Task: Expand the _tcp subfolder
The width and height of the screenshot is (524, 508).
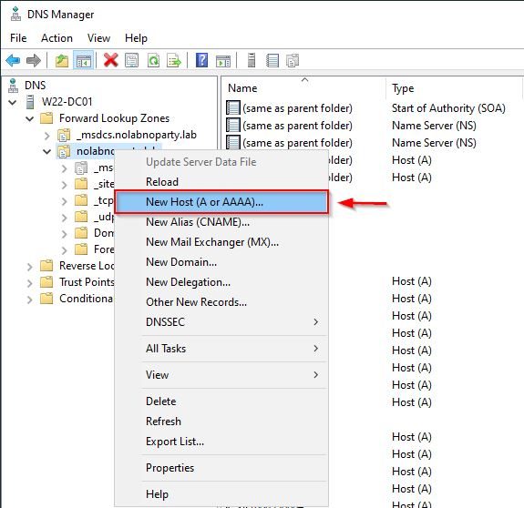Action: 64,201
